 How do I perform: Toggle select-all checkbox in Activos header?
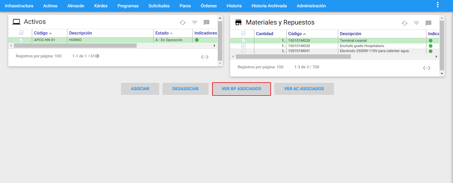pyautogui.click(x=21, y=33)
